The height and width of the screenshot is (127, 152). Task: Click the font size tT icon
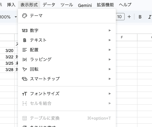25,94
